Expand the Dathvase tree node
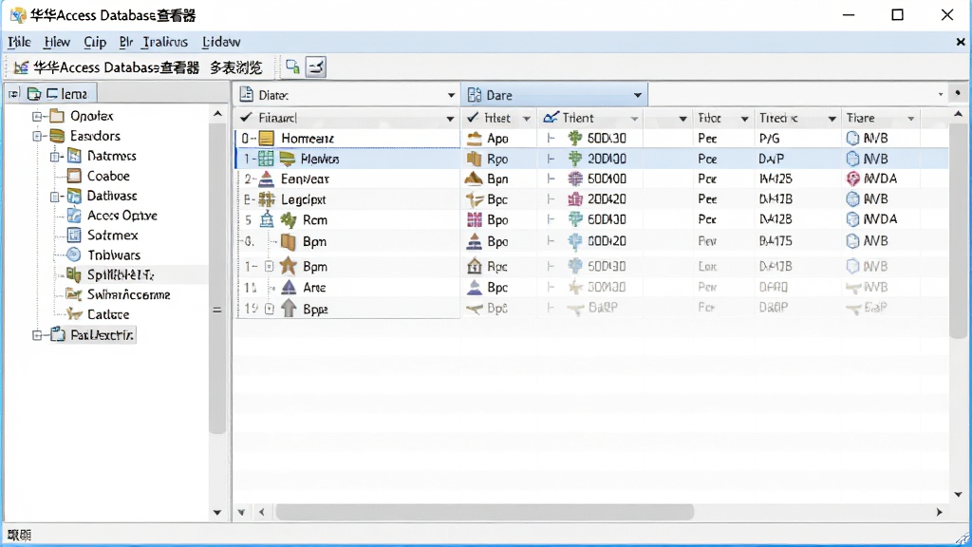Viewport: 972px width, 547px height. [55, 197]
